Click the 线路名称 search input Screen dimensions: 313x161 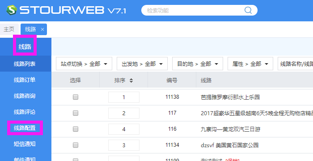coord(296,64)
